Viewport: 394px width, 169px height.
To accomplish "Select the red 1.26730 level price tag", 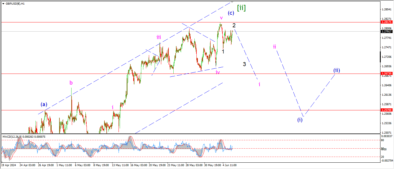I will (x=386, y=74).
